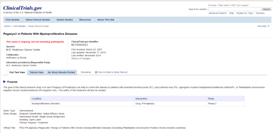
Task: Click Last updated: November 17, 2014
Action: point(89,52)
